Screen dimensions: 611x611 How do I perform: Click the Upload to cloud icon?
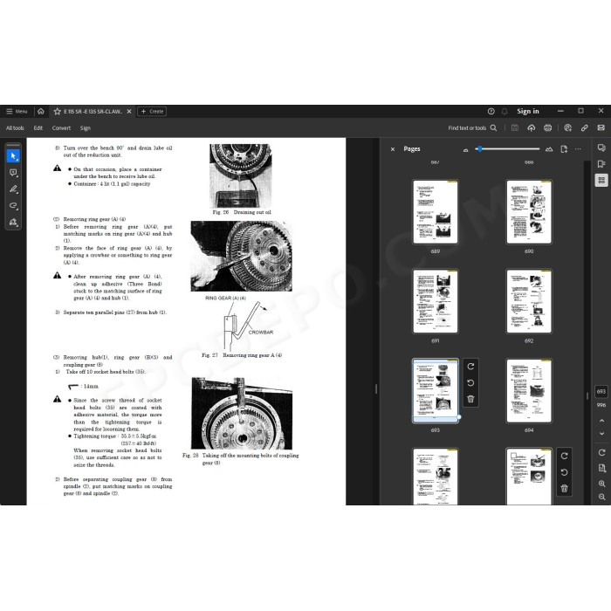coord(531,127)
